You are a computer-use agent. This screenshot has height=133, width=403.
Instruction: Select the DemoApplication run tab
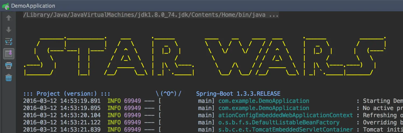coord(33,6)
